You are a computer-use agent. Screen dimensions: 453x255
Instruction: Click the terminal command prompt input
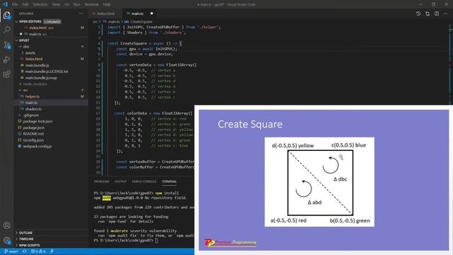coord(156,240)
